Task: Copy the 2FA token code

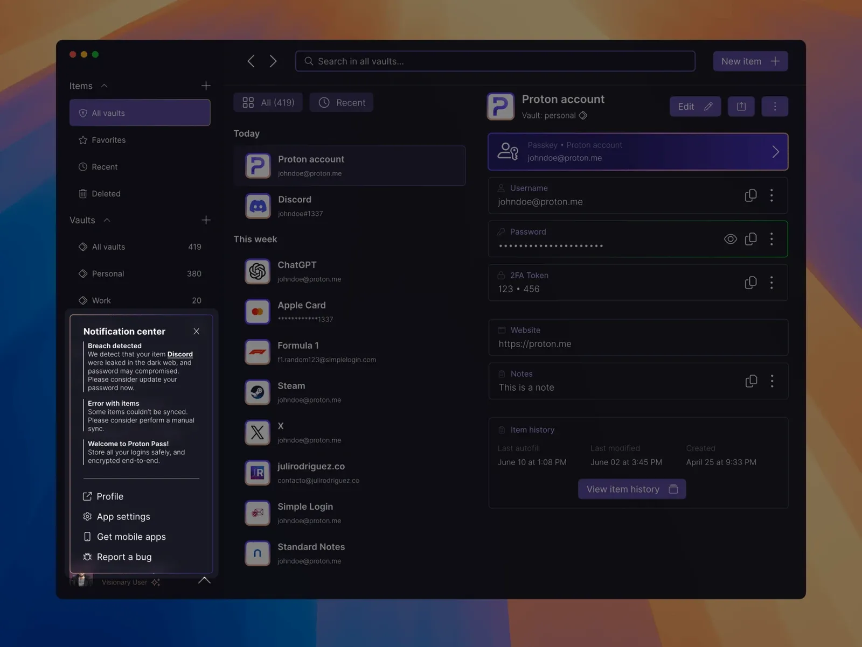Action: click(750, 283)
